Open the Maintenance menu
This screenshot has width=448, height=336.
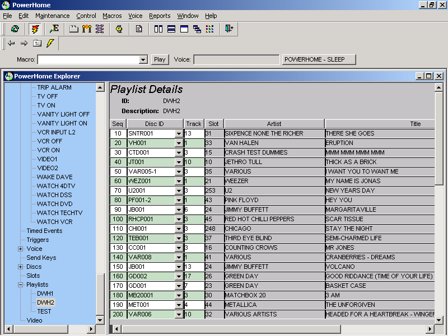(53, 16)
